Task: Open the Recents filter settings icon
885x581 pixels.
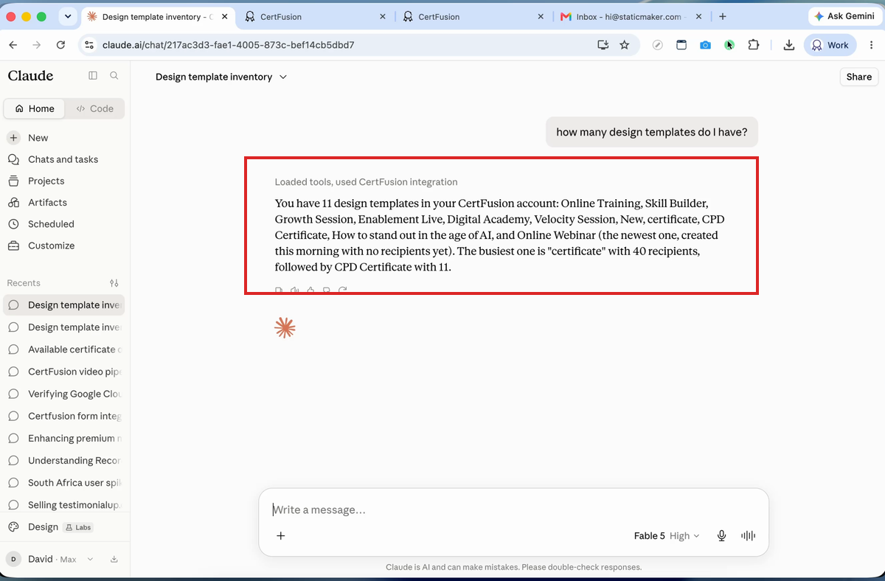Action: [x=114, y=283]
